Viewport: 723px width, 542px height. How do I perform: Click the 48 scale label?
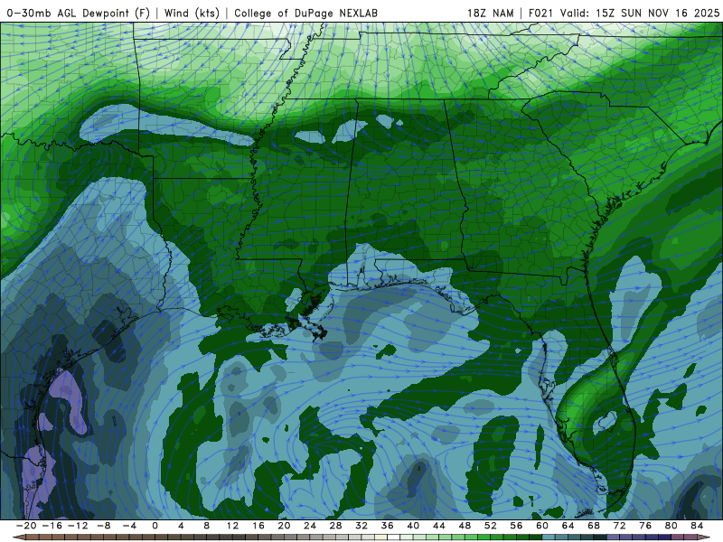(465, 526)
